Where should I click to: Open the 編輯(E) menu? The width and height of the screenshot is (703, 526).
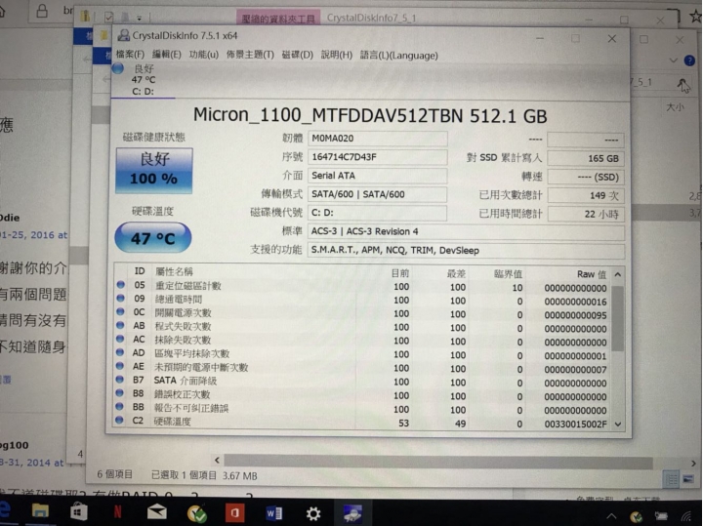coord(166,55)
